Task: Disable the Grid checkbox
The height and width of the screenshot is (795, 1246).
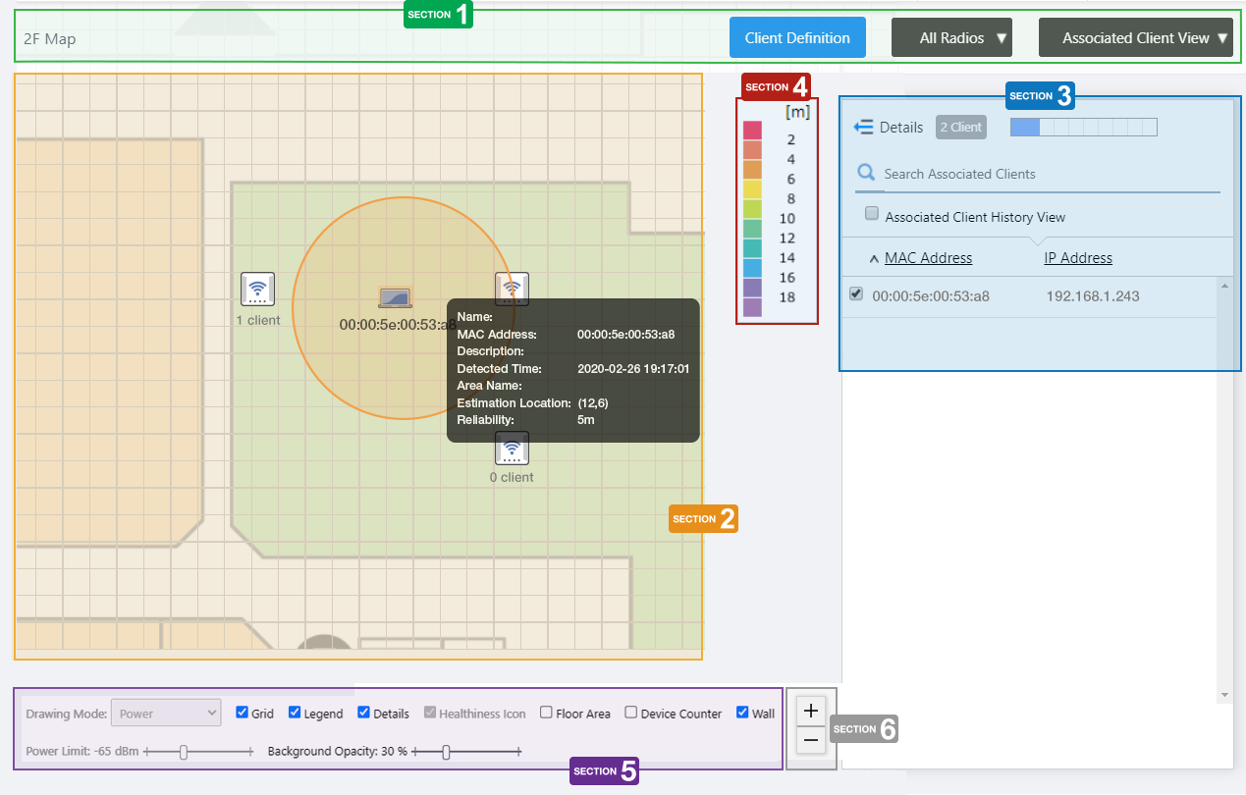Action: 243,713
